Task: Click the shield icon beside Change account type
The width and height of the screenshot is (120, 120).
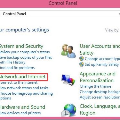Action: pos(82,59)
